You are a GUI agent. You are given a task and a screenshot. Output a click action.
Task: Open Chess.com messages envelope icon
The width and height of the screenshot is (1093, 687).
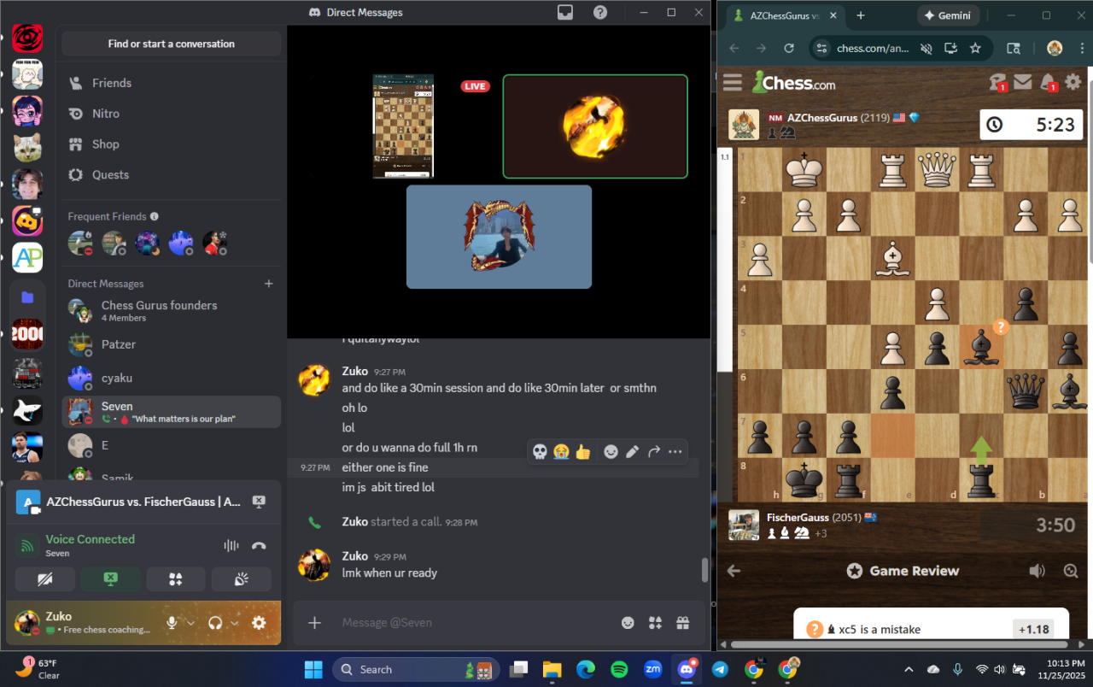[x=1023, y=82]
